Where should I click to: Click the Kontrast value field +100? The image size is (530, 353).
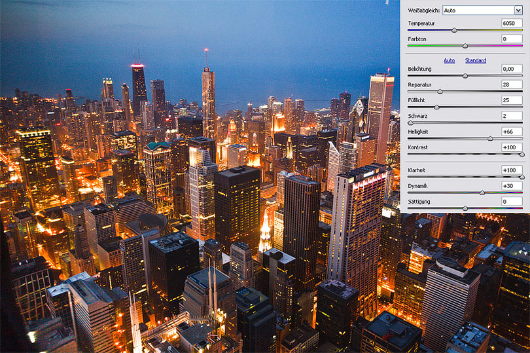click(512, 147)
